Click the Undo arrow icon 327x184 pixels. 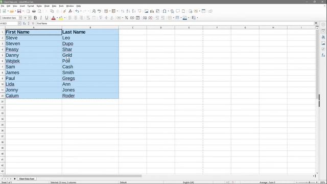pos(77,11)
